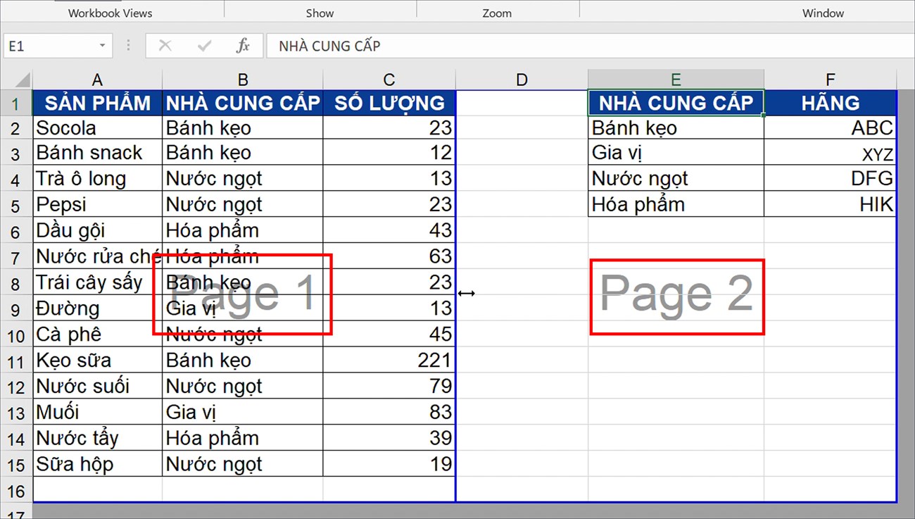Select the cell containing Dầu gội
The width and height of the screenshot is (915, 519).
pos(97,230)
